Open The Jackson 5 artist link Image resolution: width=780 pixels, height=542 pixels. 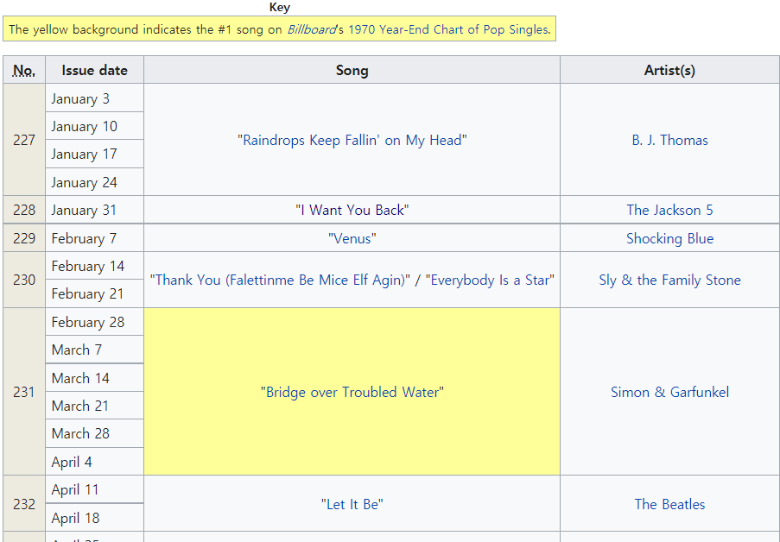click(669, 210)
